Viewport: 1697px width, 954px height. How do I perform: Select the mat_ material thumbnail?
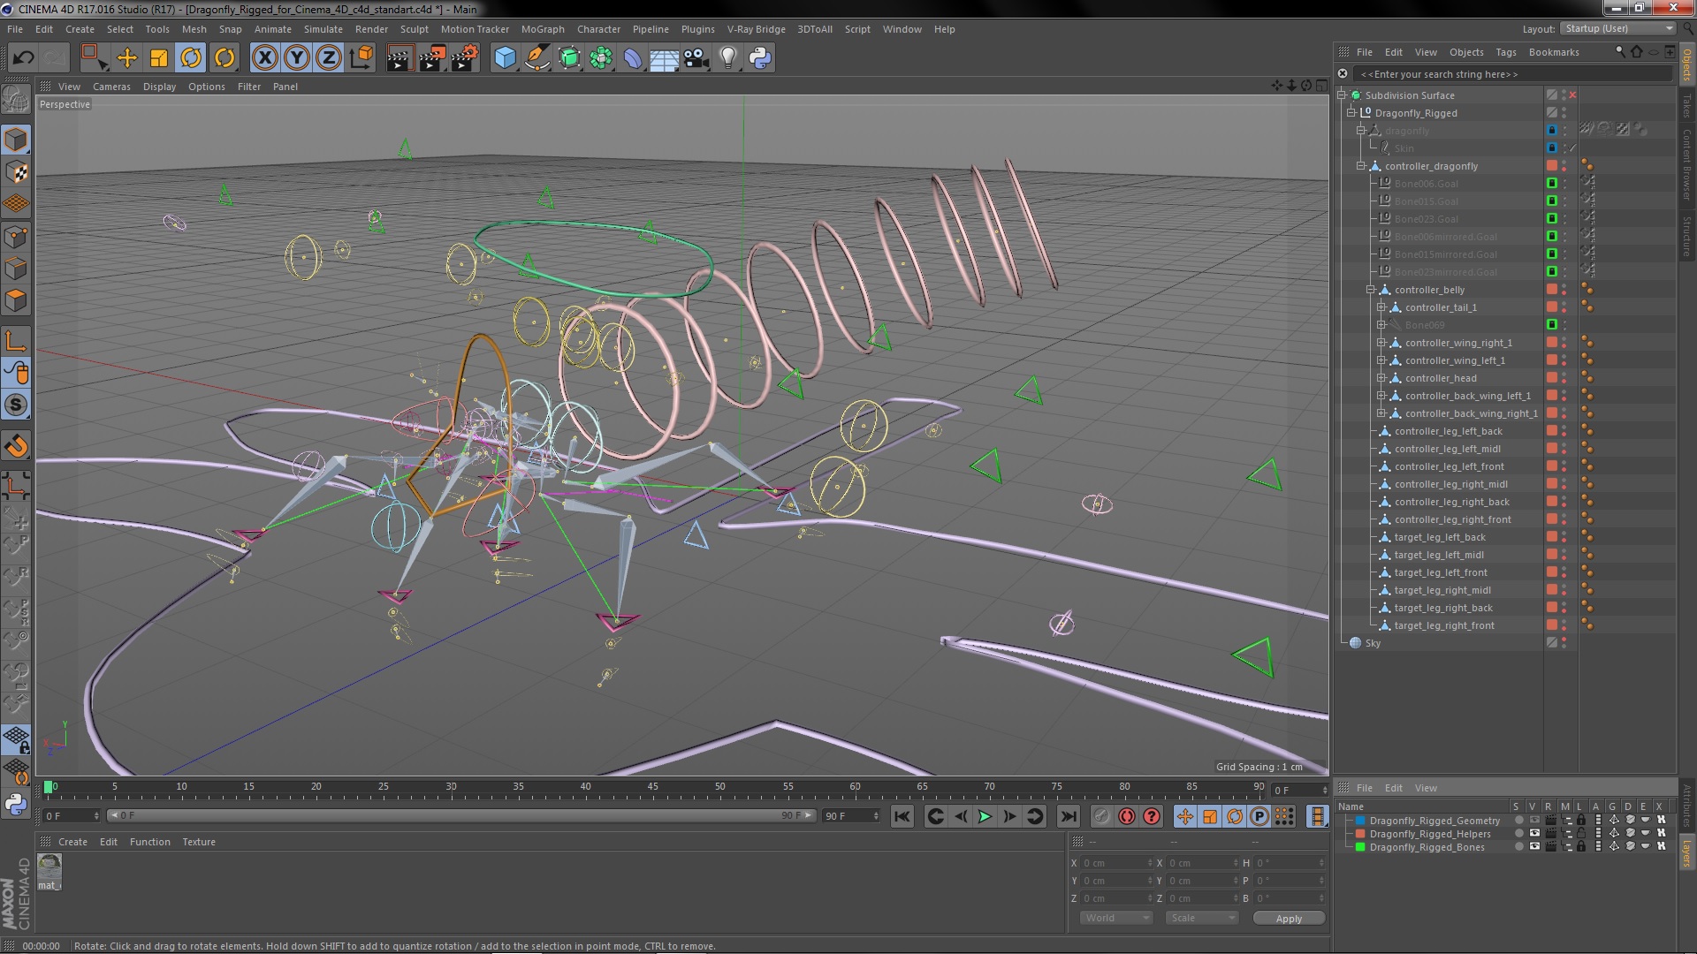tap(49, 871)
